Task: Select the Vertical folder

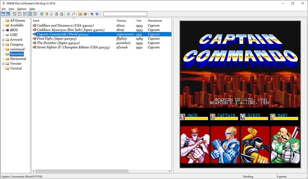Action: coord(16,68)
